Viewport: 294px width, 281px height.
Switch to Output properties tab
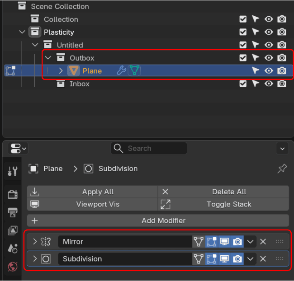pos(13,212)
